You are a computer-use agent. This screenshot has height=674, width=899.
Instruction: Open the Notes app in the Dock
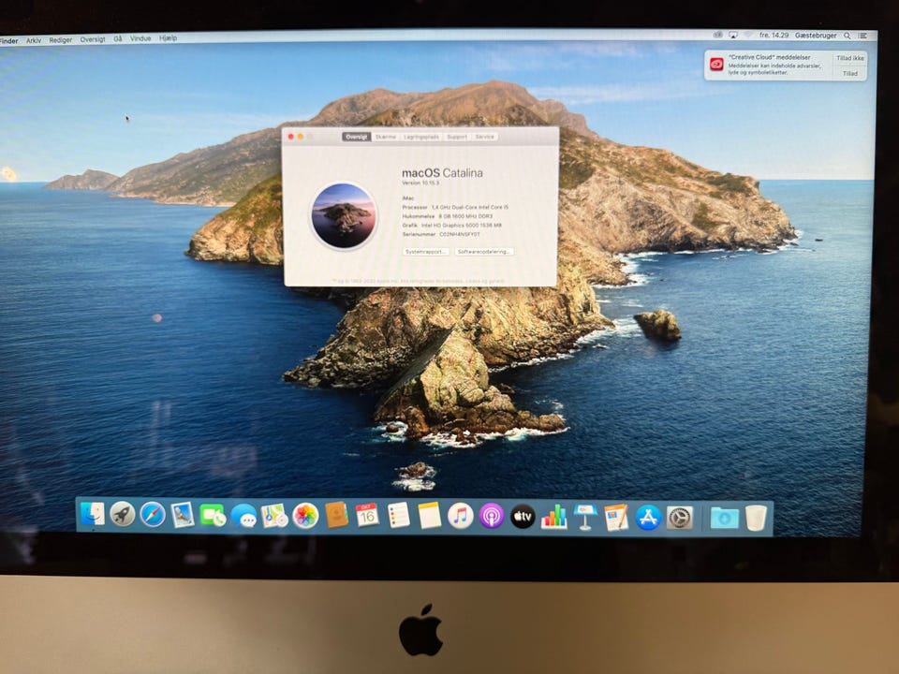[429, 516]
